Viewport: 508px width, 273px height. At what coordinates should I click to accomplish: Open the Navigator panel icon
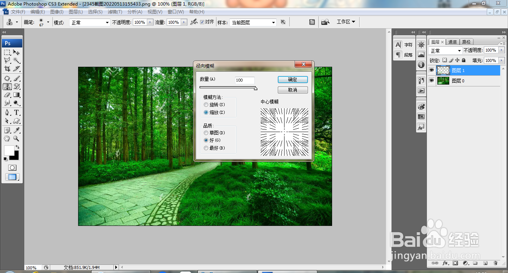tap(421, 45)
